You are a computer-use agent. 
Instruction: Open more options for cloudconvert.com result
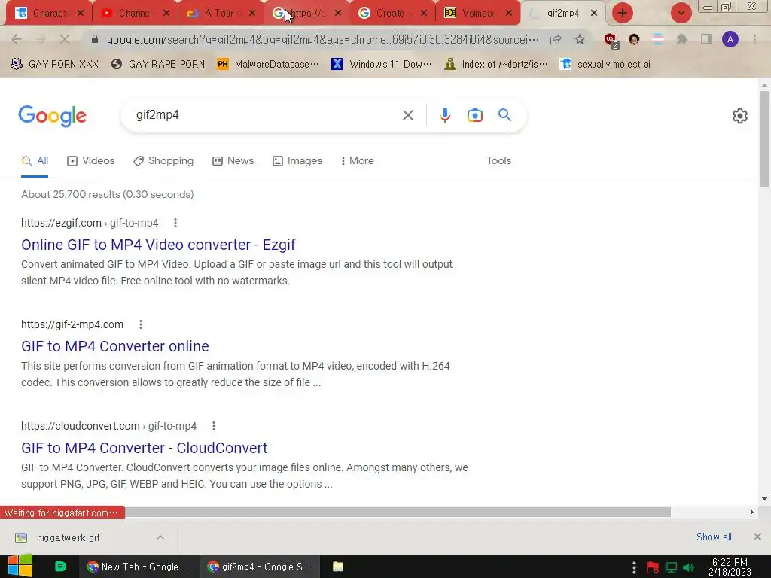pyautogui.click(x=213, y=426)
